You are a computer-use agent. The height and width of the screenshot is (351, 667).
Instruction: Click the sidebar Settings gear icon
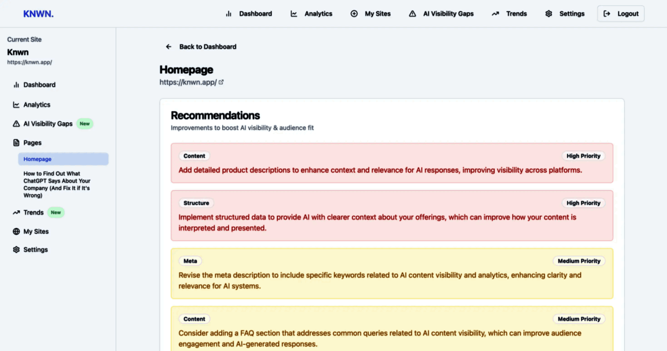tap(16, 249)
